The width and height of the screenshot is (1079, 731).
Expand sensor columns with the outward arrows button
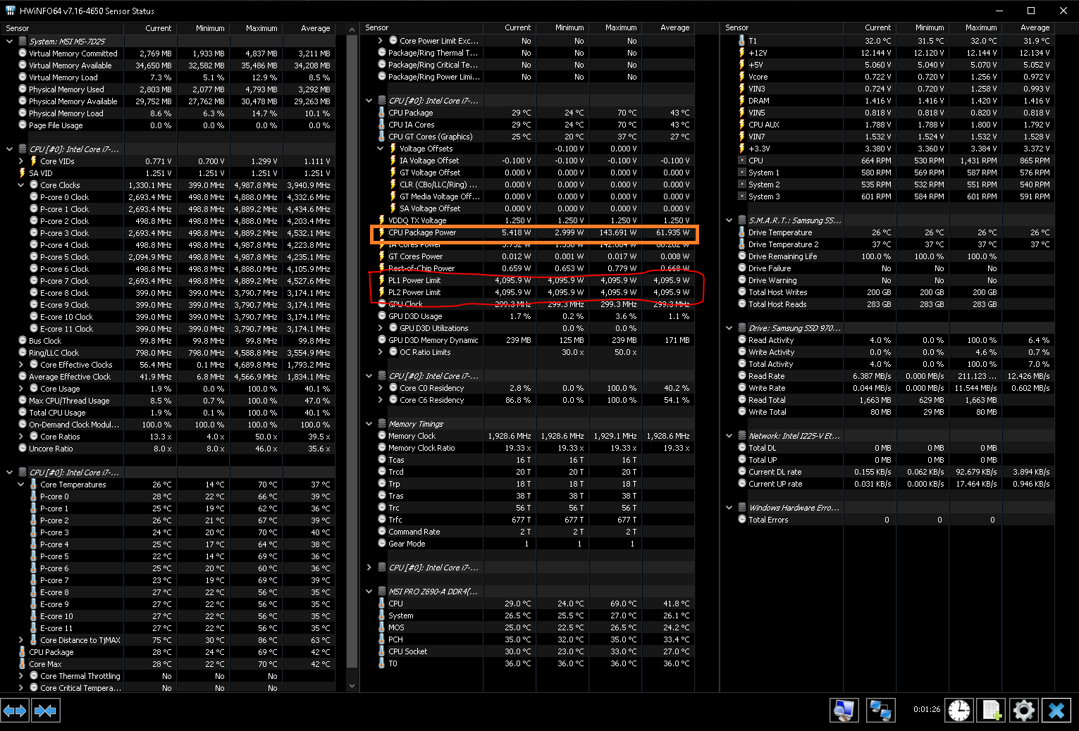tap(15, 711)
